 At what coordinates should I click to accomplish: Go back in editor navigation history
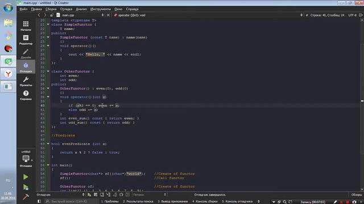click(39, 15)
